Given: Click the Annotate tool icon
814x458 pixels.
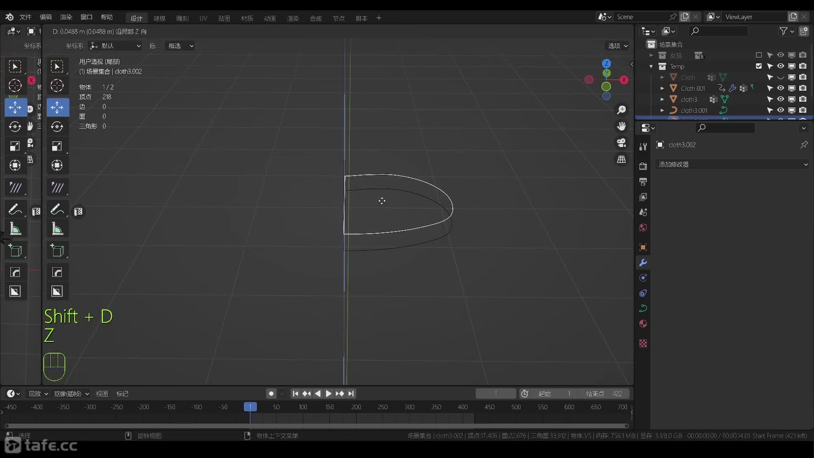Looking at the screenshot, I should click(15, 211).
